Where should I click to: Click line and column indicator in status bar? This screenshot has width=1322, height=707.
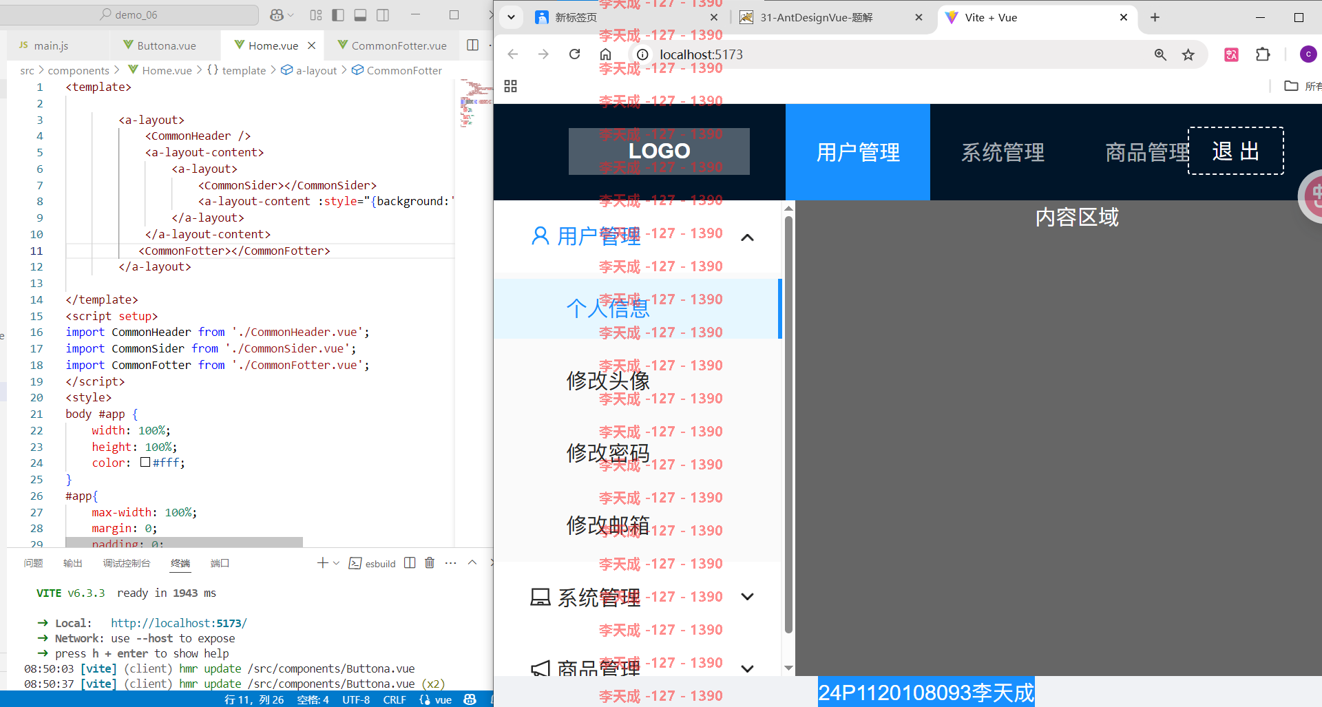pyautogui.click(x=254, y=699)
